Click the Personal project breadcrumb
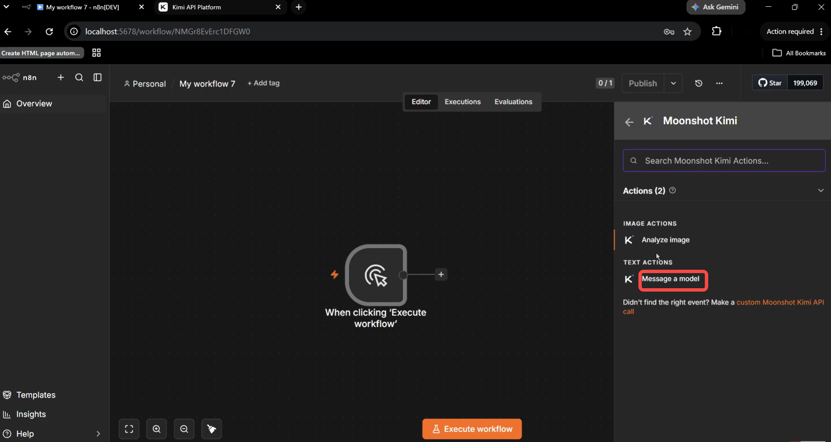 pyautogui.click(x=145, y=84)
